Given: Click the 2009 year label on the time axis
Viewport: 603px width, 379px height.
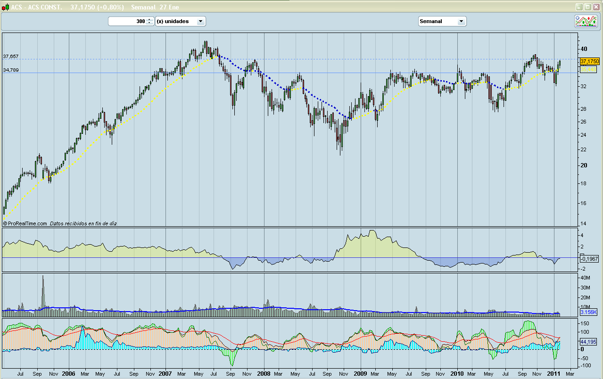Looking at the screenshot, I should click(x=361, y=374).
